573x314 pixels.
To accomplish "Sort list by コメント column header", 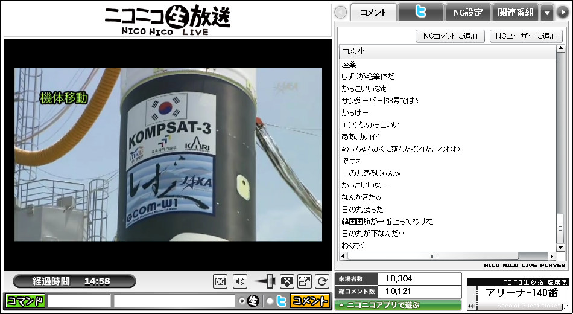I will [448, 51].
